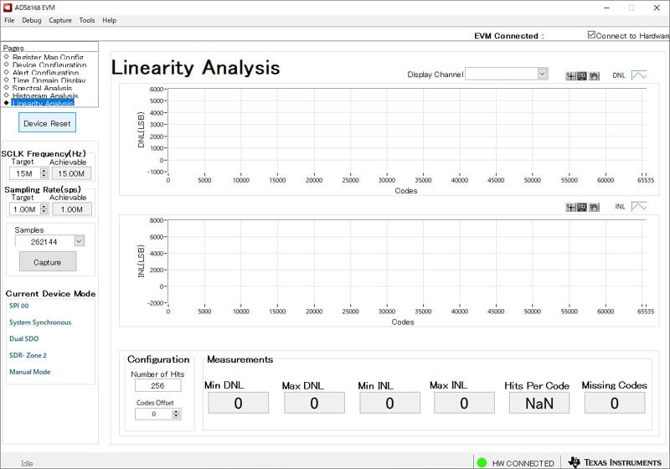
Task: Open the Help menu
Action: coord(110,20)
